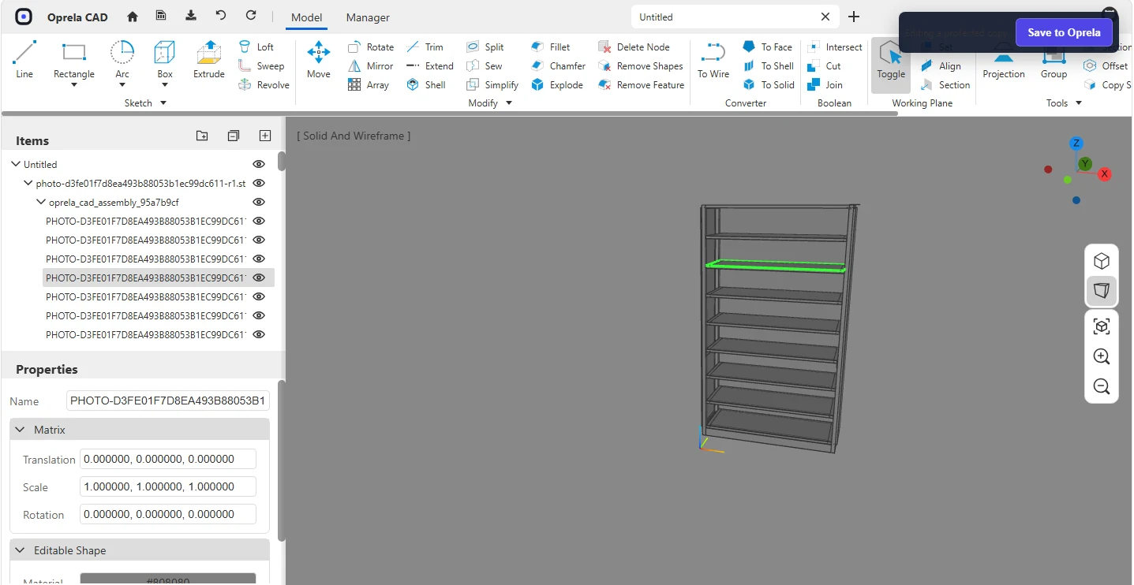This screenshot has width=1134, height=585.
Task: Open the Rectangle tool dropdown arrow
Action: point(74,85)
